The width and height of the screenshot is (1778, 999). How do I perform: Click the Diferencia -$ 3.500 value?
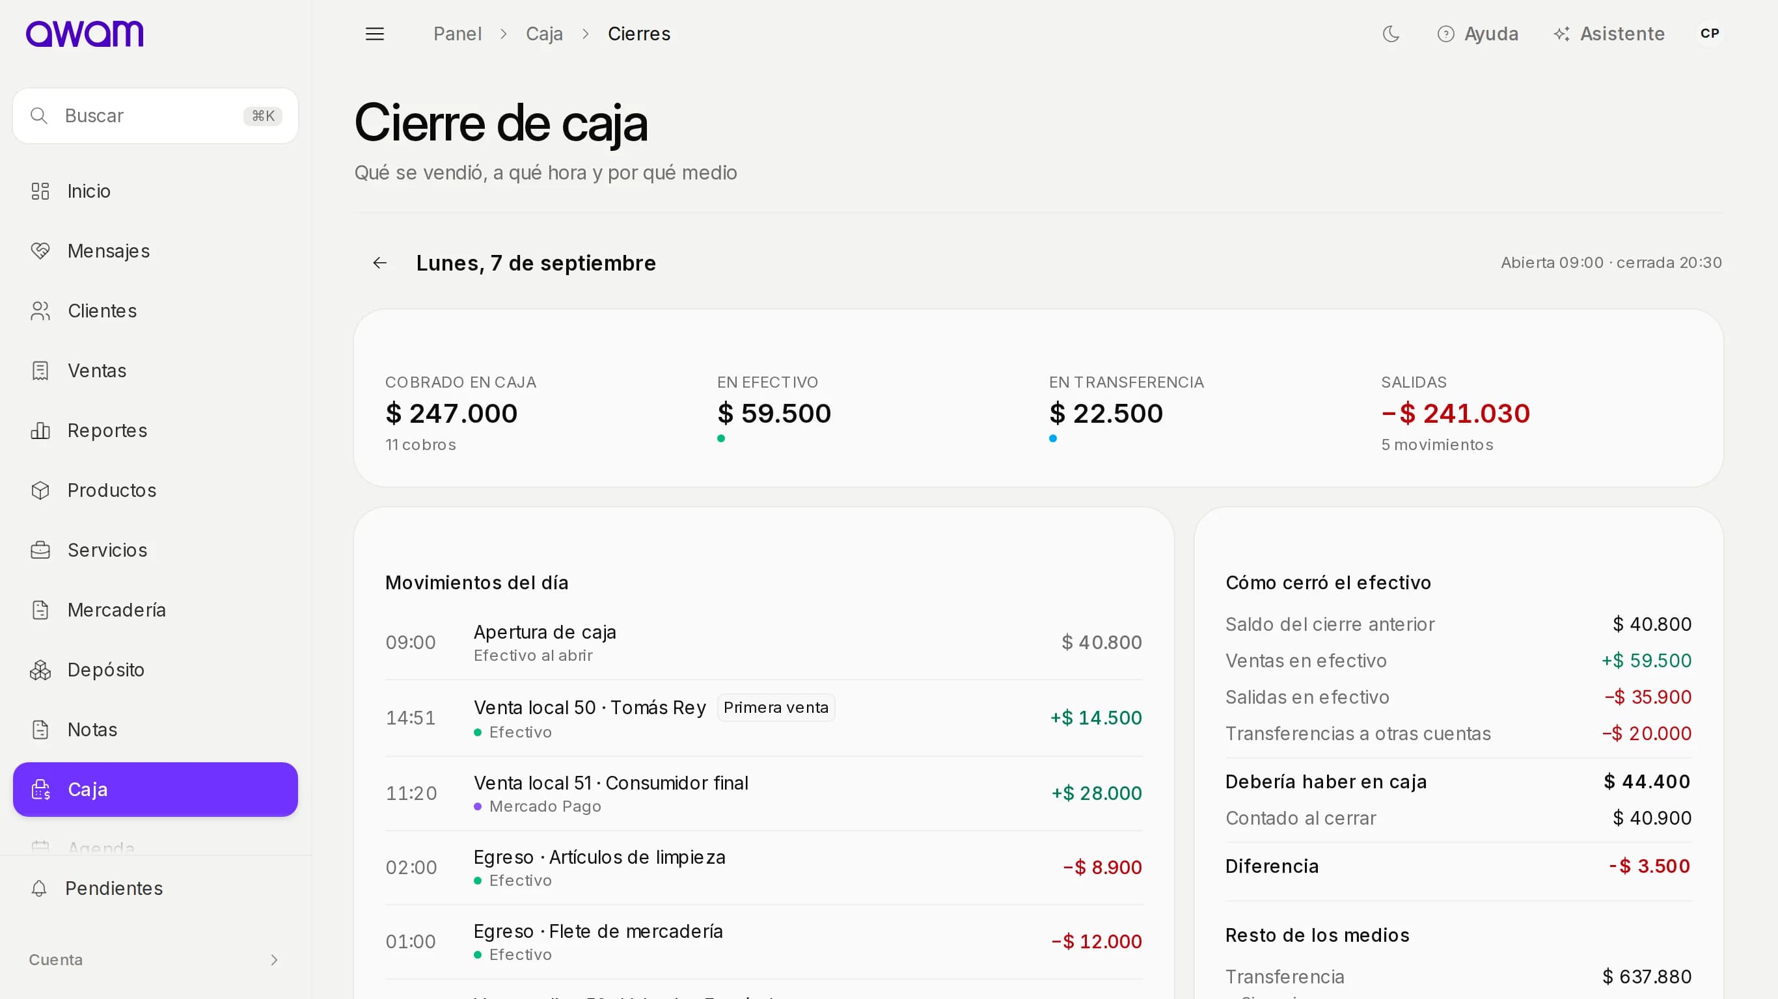pyautogui.click(x=1649, y=866)
